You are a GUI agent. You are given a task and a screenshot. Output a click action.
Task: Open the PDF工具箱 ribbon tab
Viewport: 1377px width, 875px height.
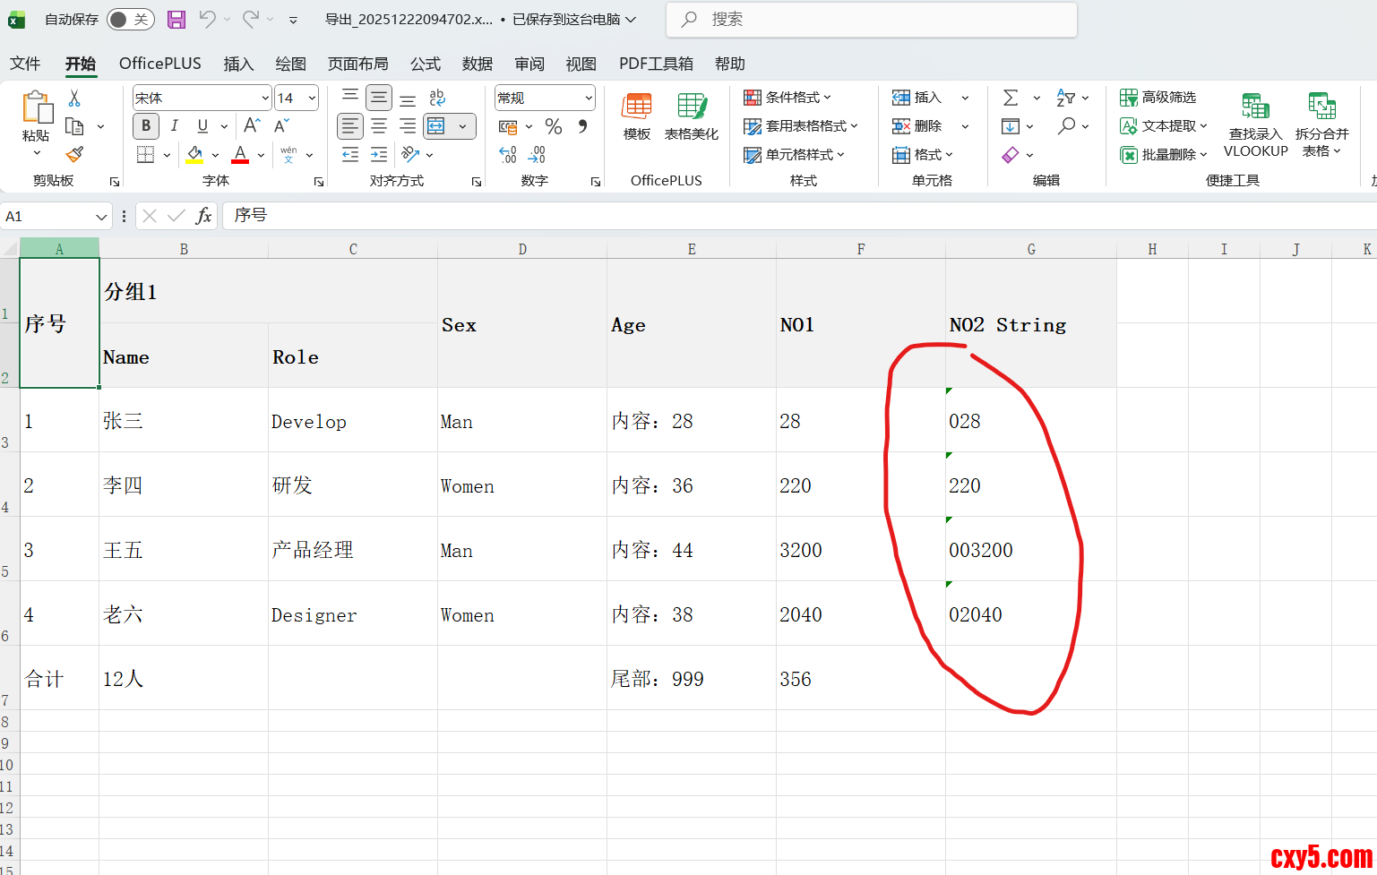click(656, 64)
